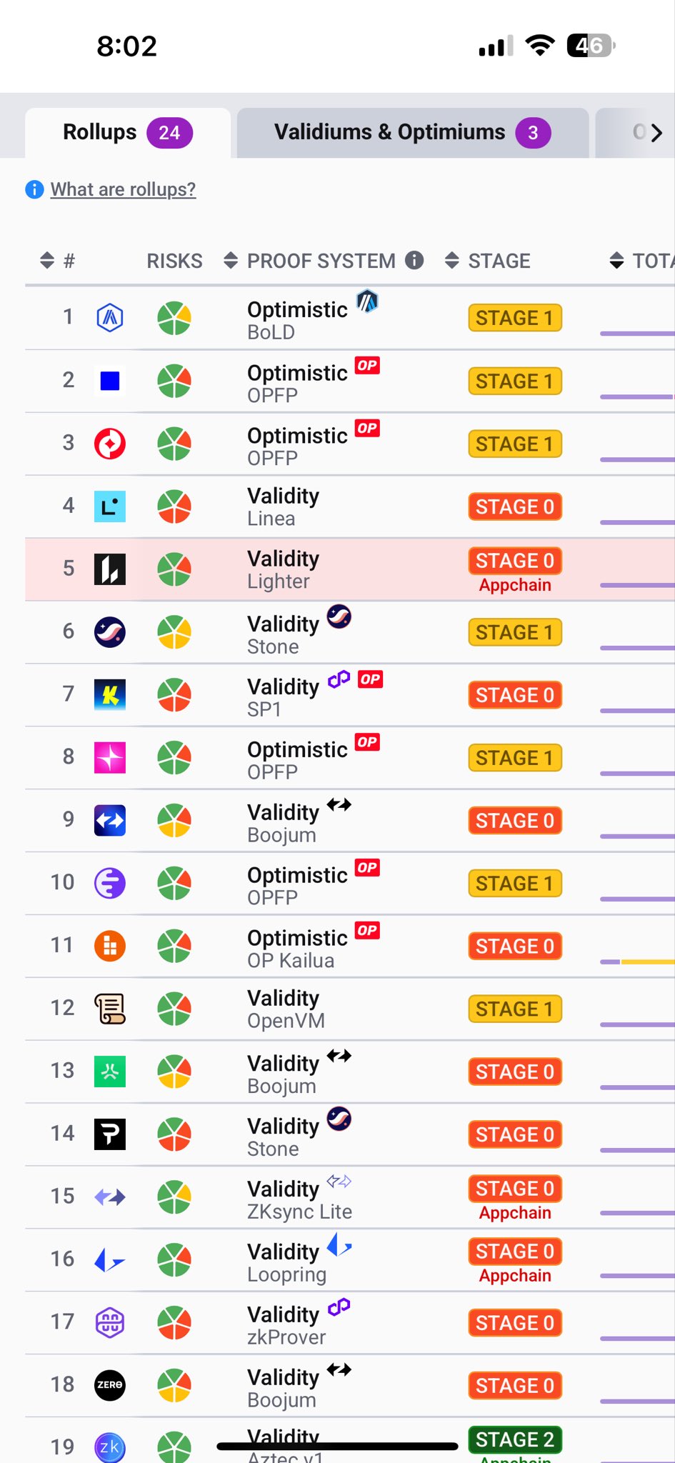The width and height of the screenshot is (675, 1463).
Task: Click the ZERO logo icon in row 18
Action: click(110, 1385)
